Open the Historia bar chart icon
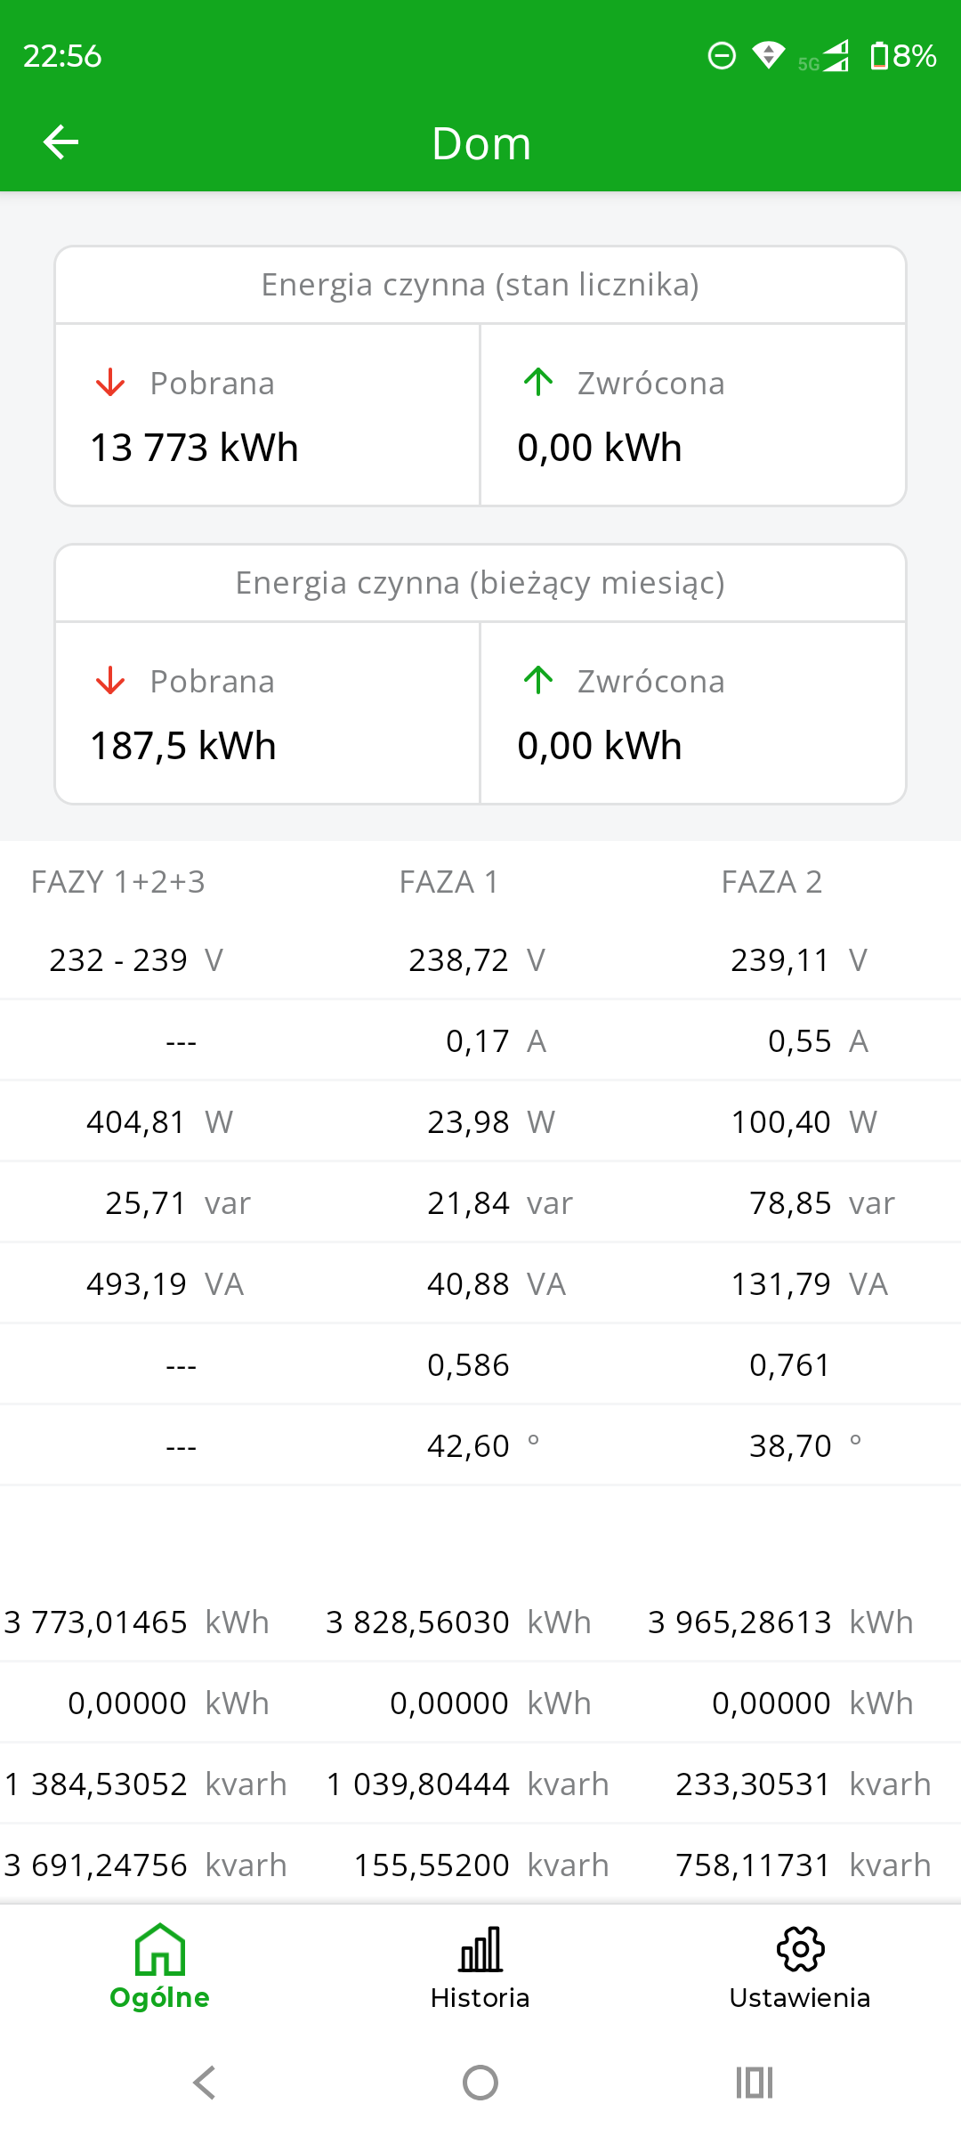 [x=480, y=1949]
